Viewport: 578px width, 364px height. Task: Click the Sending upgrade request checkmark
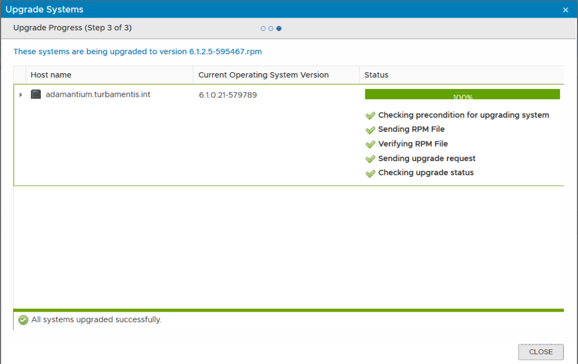(x=370, y=158)
